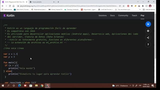Click the share code button

148,38
